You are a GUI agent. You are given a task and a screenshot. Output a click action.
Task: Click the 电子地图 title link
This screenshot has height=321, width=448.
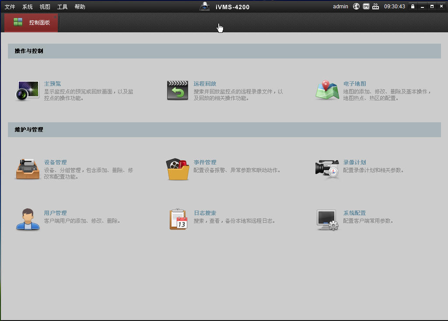coord(354,83)
